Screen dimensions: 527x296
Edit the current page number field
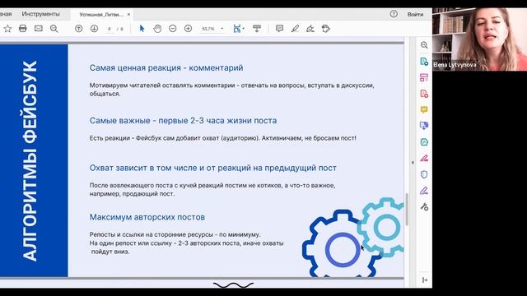point(110,29)
